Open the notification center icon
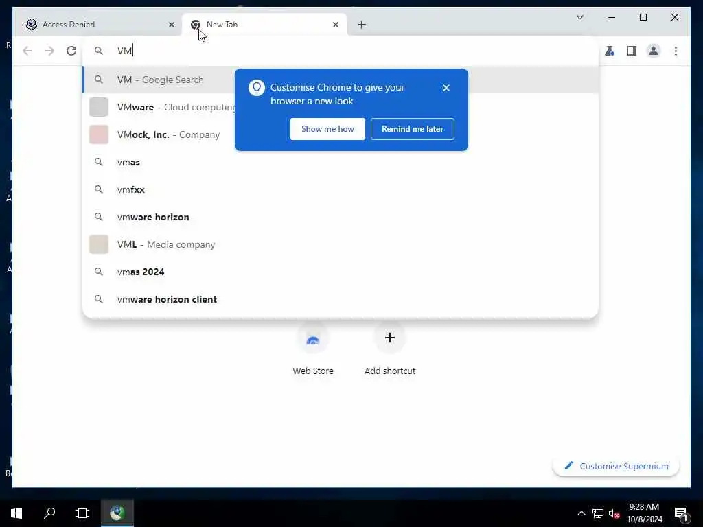703x527 pixels. 682,513
